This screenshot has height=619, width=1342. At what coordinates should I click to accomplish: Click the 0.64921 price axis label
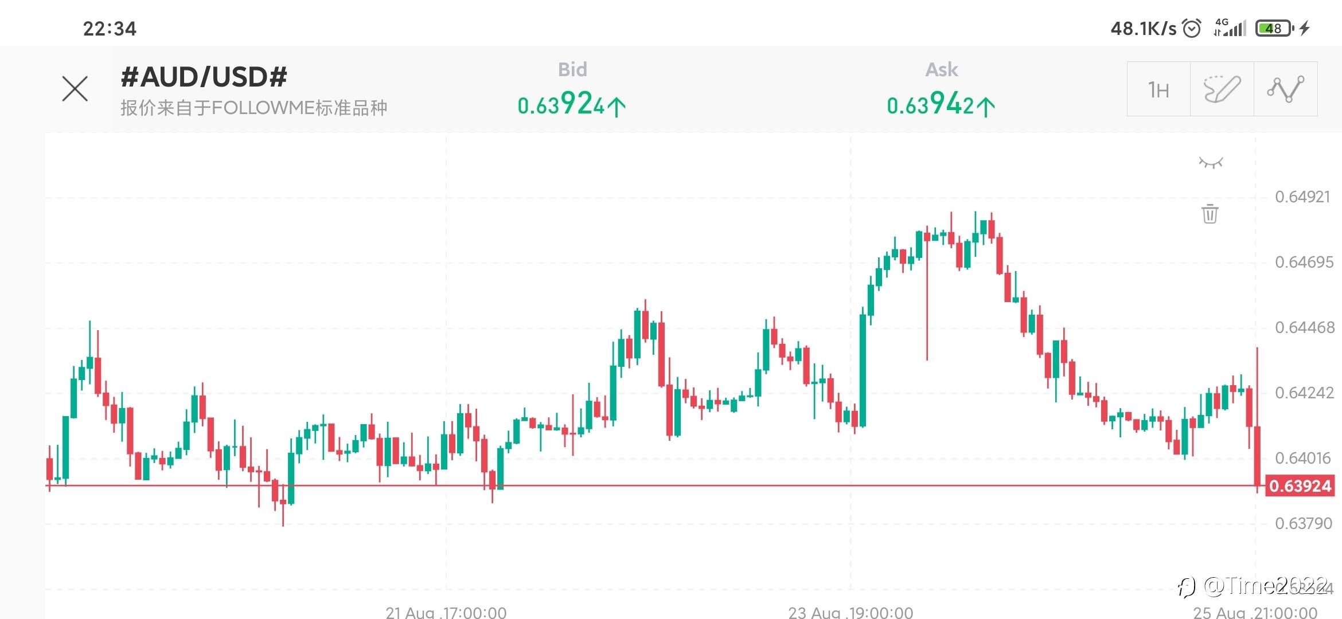1302,197
